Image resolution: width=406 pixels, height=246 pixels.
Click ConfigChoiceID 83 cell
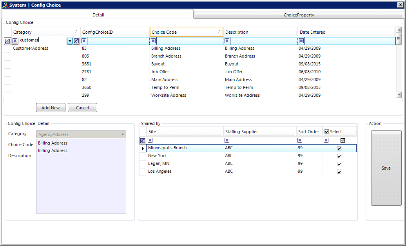[x=115, y=48]
